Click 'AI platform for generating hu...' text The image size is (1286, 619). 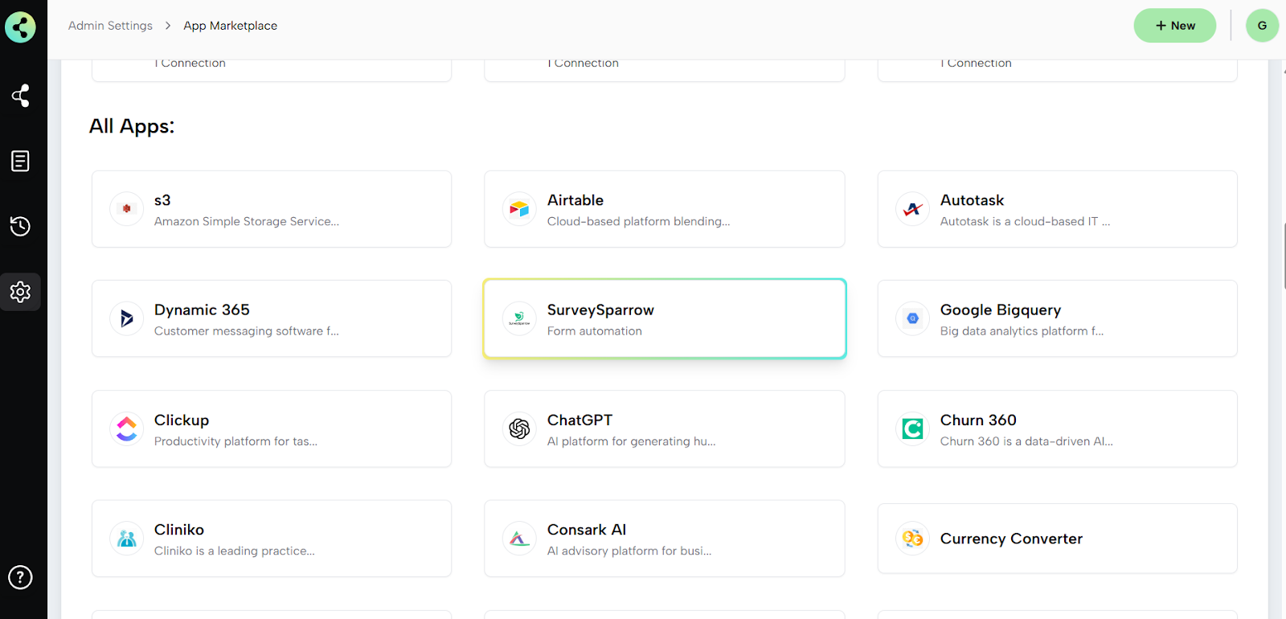[x=631, y=441]
